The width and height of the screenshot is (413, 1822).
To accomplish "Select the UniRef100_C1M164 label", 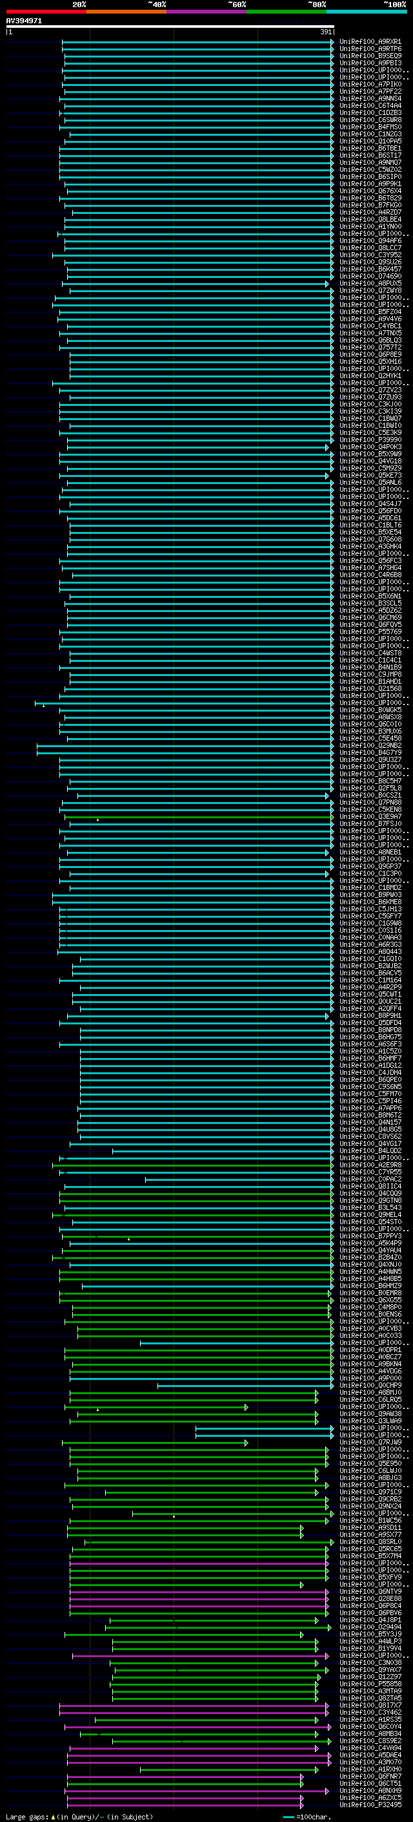I will click(x=370, y=980).
